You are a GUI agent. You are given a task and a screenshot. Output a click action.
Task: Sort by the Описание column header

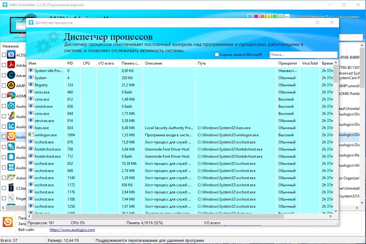pyautogui.click(x=169, y=63)
